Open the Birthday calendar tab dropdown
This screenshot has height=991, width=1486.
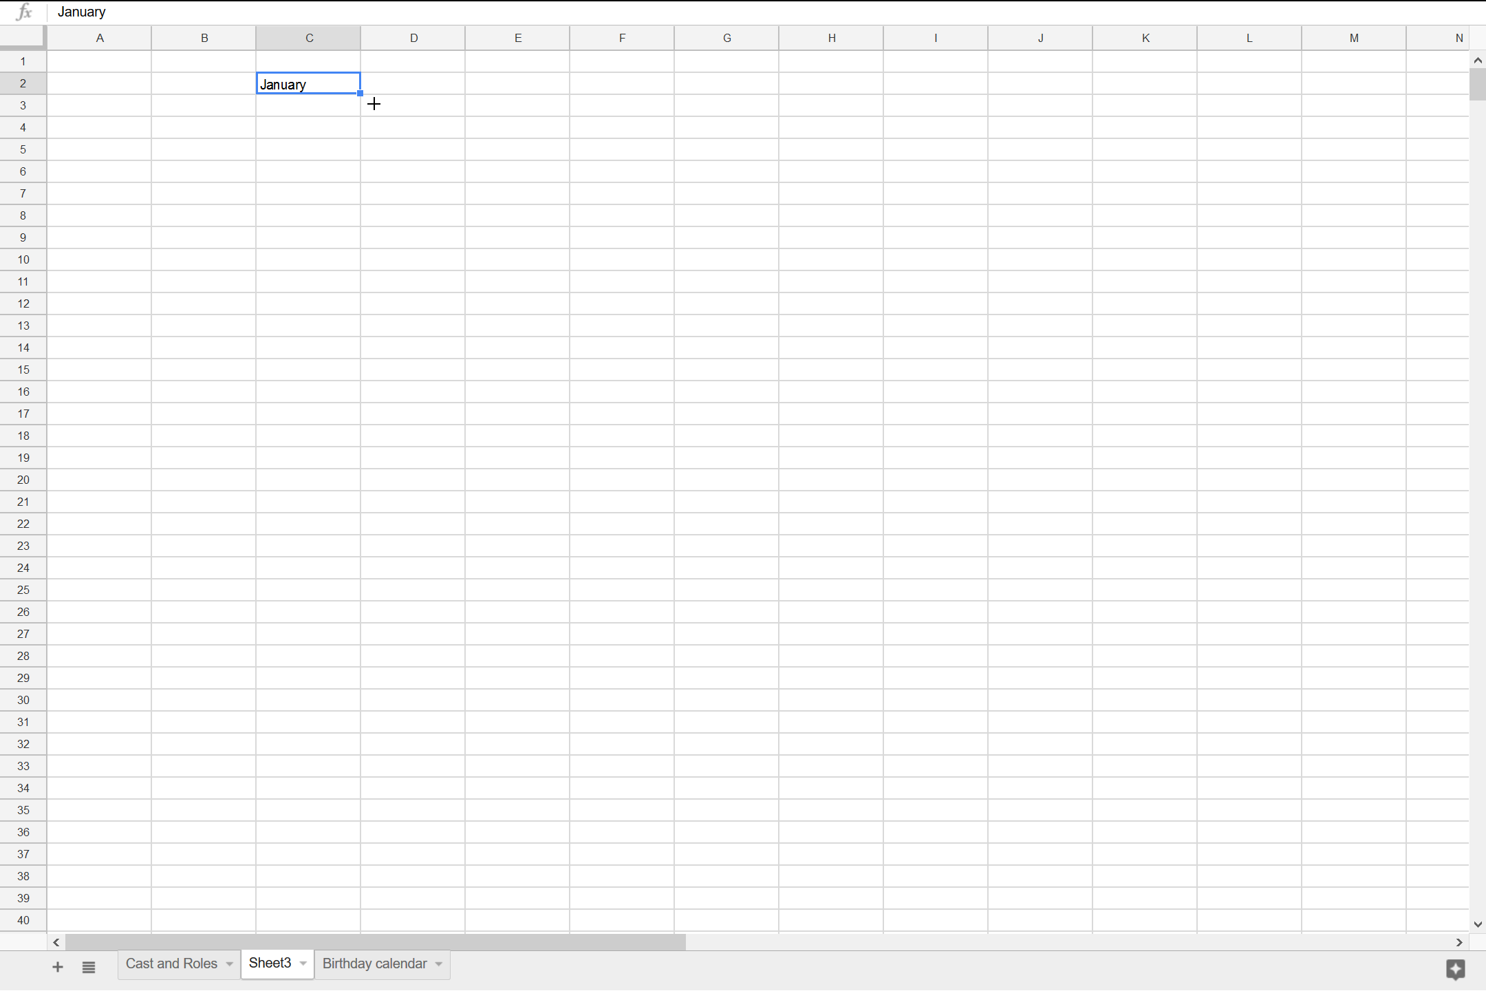coord(438,963)
